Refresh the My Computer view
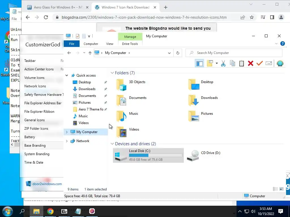Image resolution: width=290 pixels, height=217 pixels. [178, 53]
